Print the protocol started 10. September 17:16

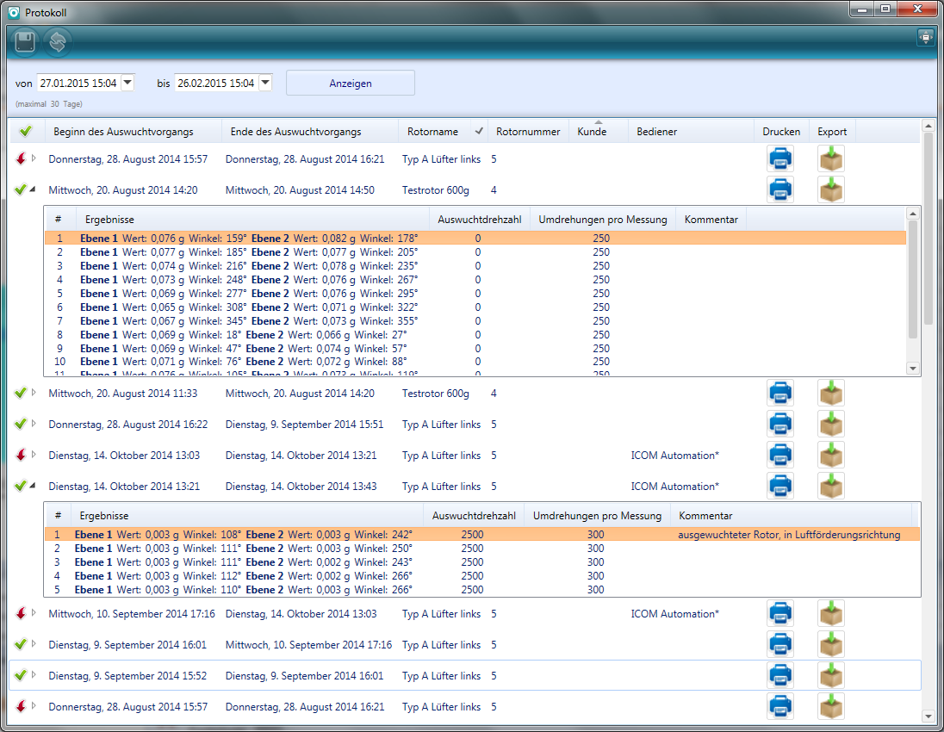[780, 614]
